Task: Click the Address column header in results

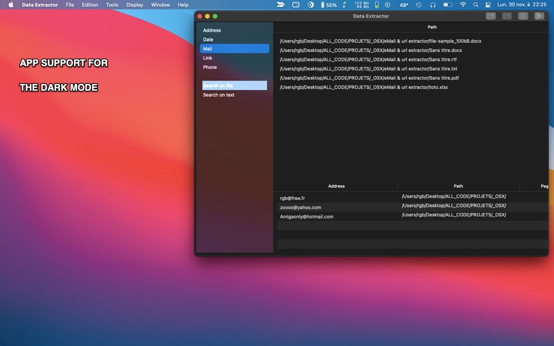Action: pyautogui.click(x=336, y=186)
